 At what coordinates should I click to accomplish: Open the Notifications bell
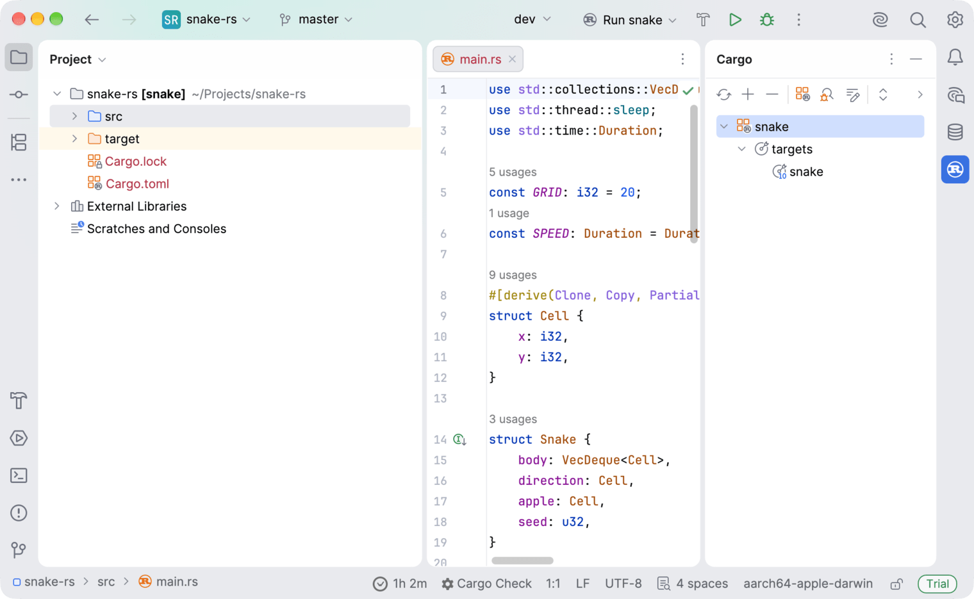(955, 58)
